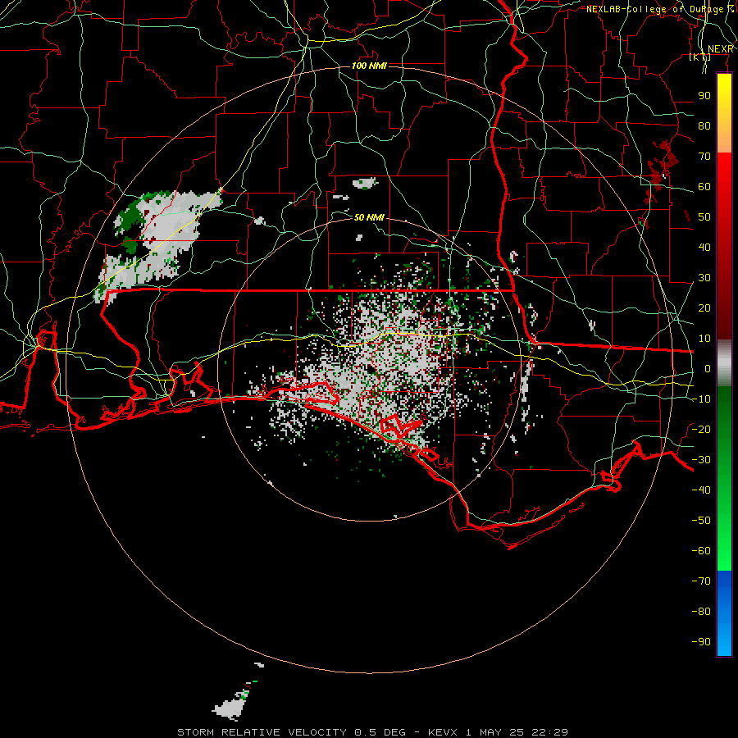The height and width of the screenshot is (738, 738).
Task: Click the storm relative velocity caption text
Action: point(372,732)
